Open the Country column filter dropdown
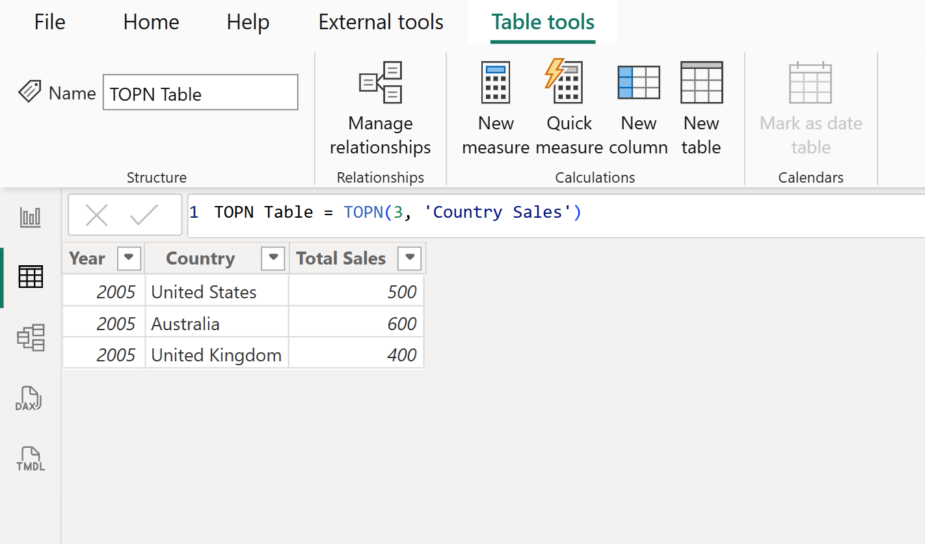 pyautogui.click(x=273, y=258)
